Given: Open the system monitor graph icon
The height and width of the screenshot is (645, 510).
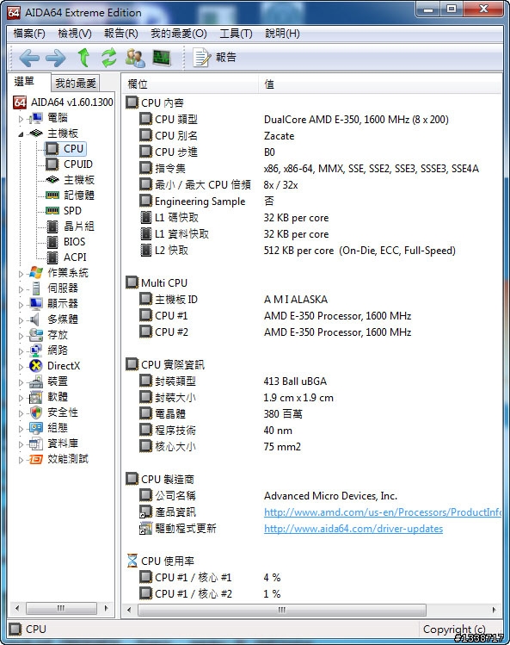Looking at the screenshot, I should 162,58.
